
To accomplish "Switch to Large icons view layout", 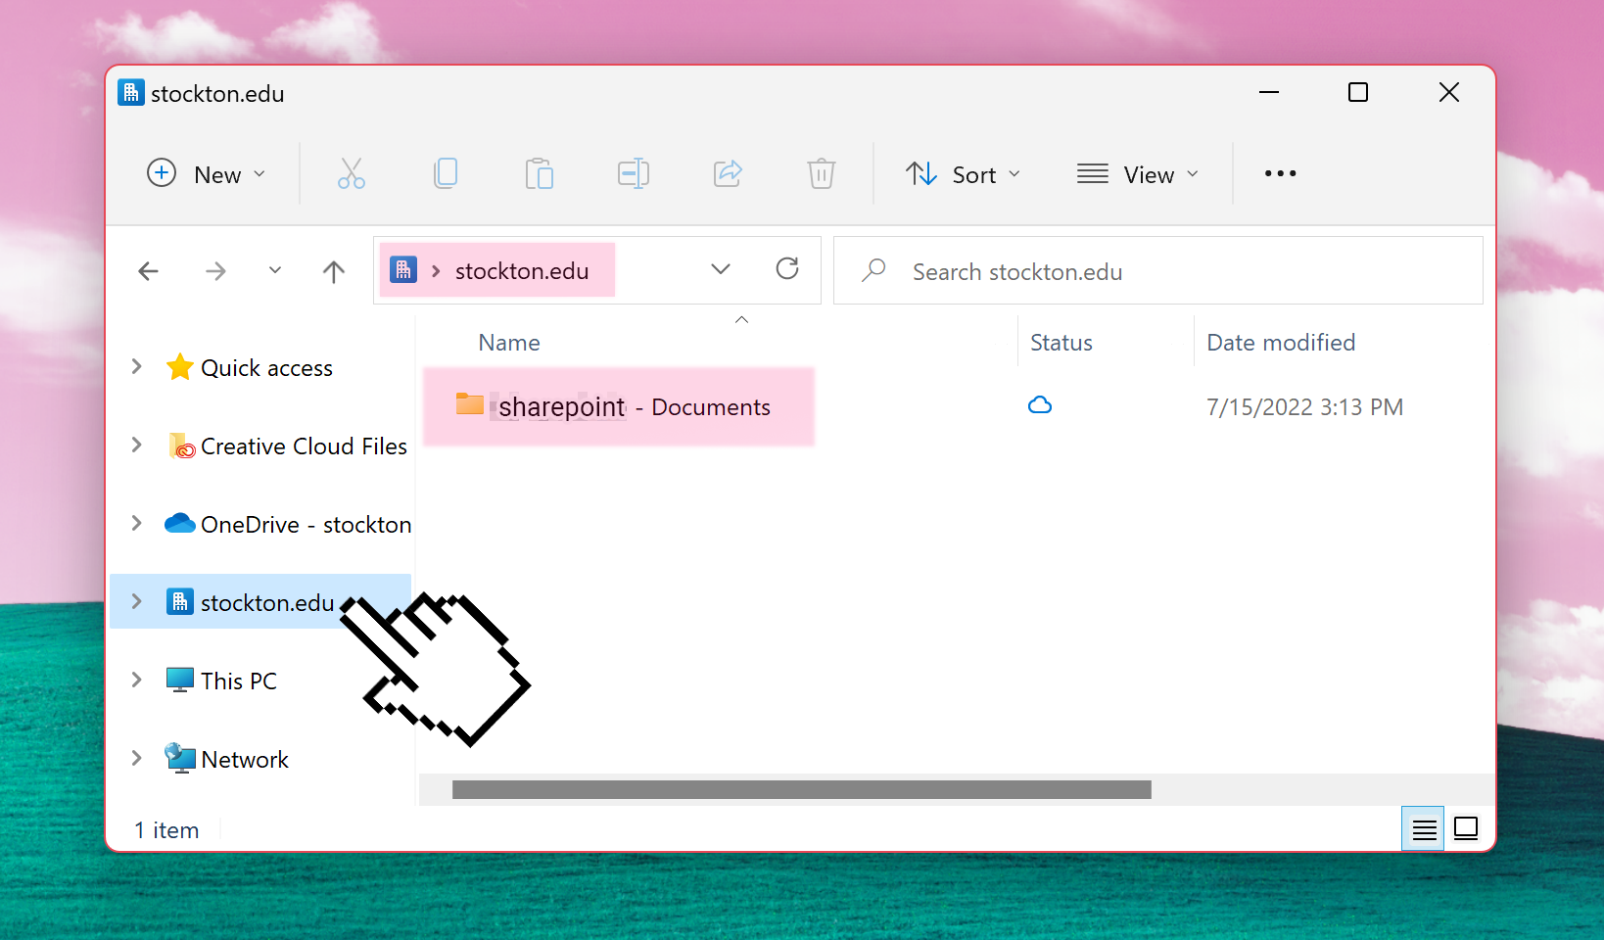I will 1466,829.
